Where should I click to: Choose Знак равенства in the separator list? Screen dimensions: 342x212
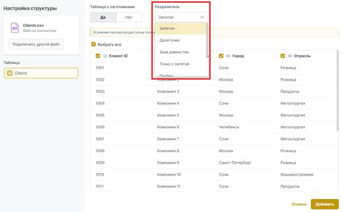[181, 52]
